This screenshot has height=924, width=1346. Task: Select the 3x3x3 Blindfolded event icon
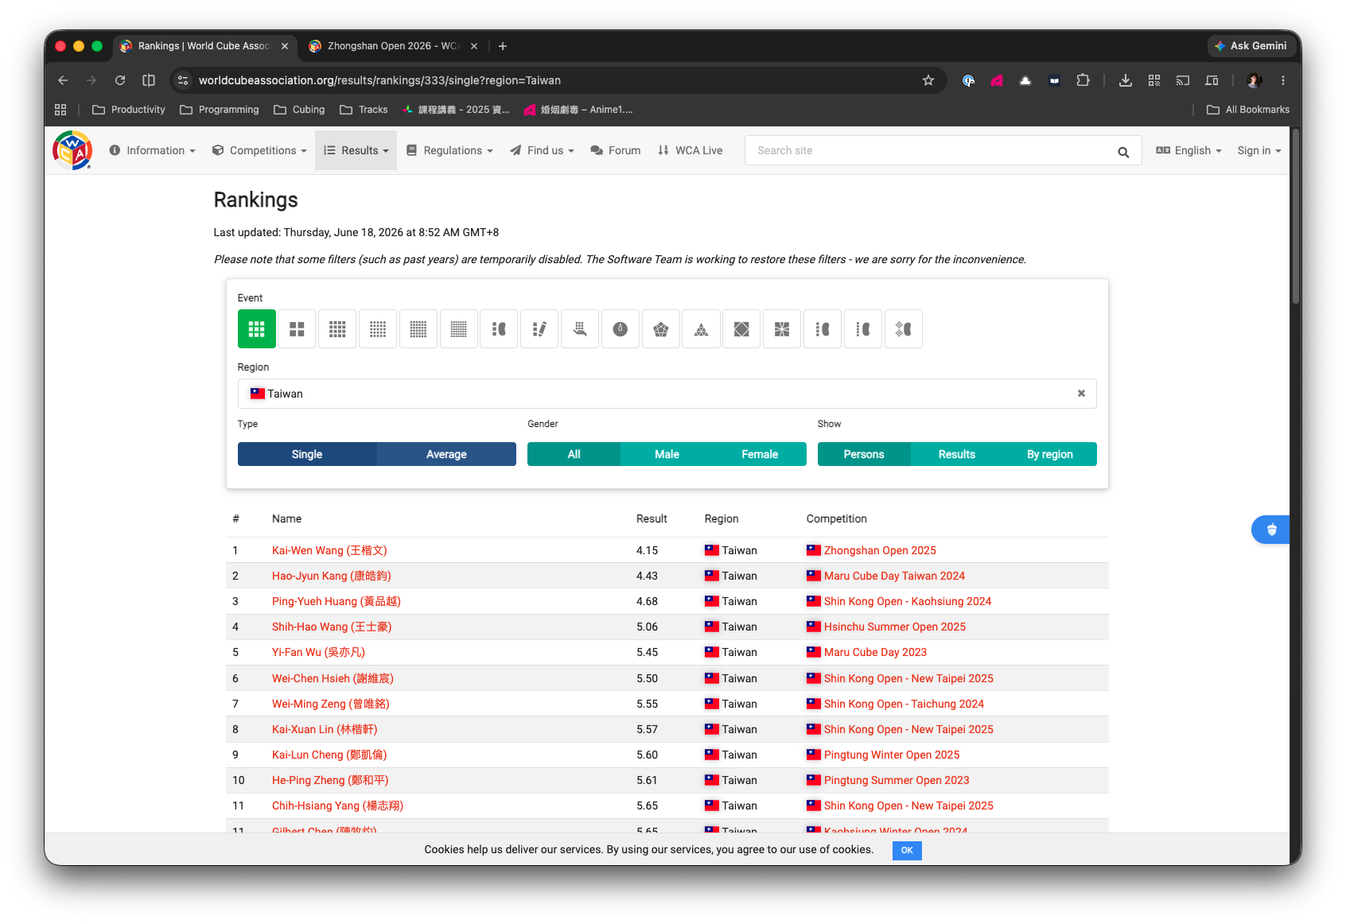[499, 329]
